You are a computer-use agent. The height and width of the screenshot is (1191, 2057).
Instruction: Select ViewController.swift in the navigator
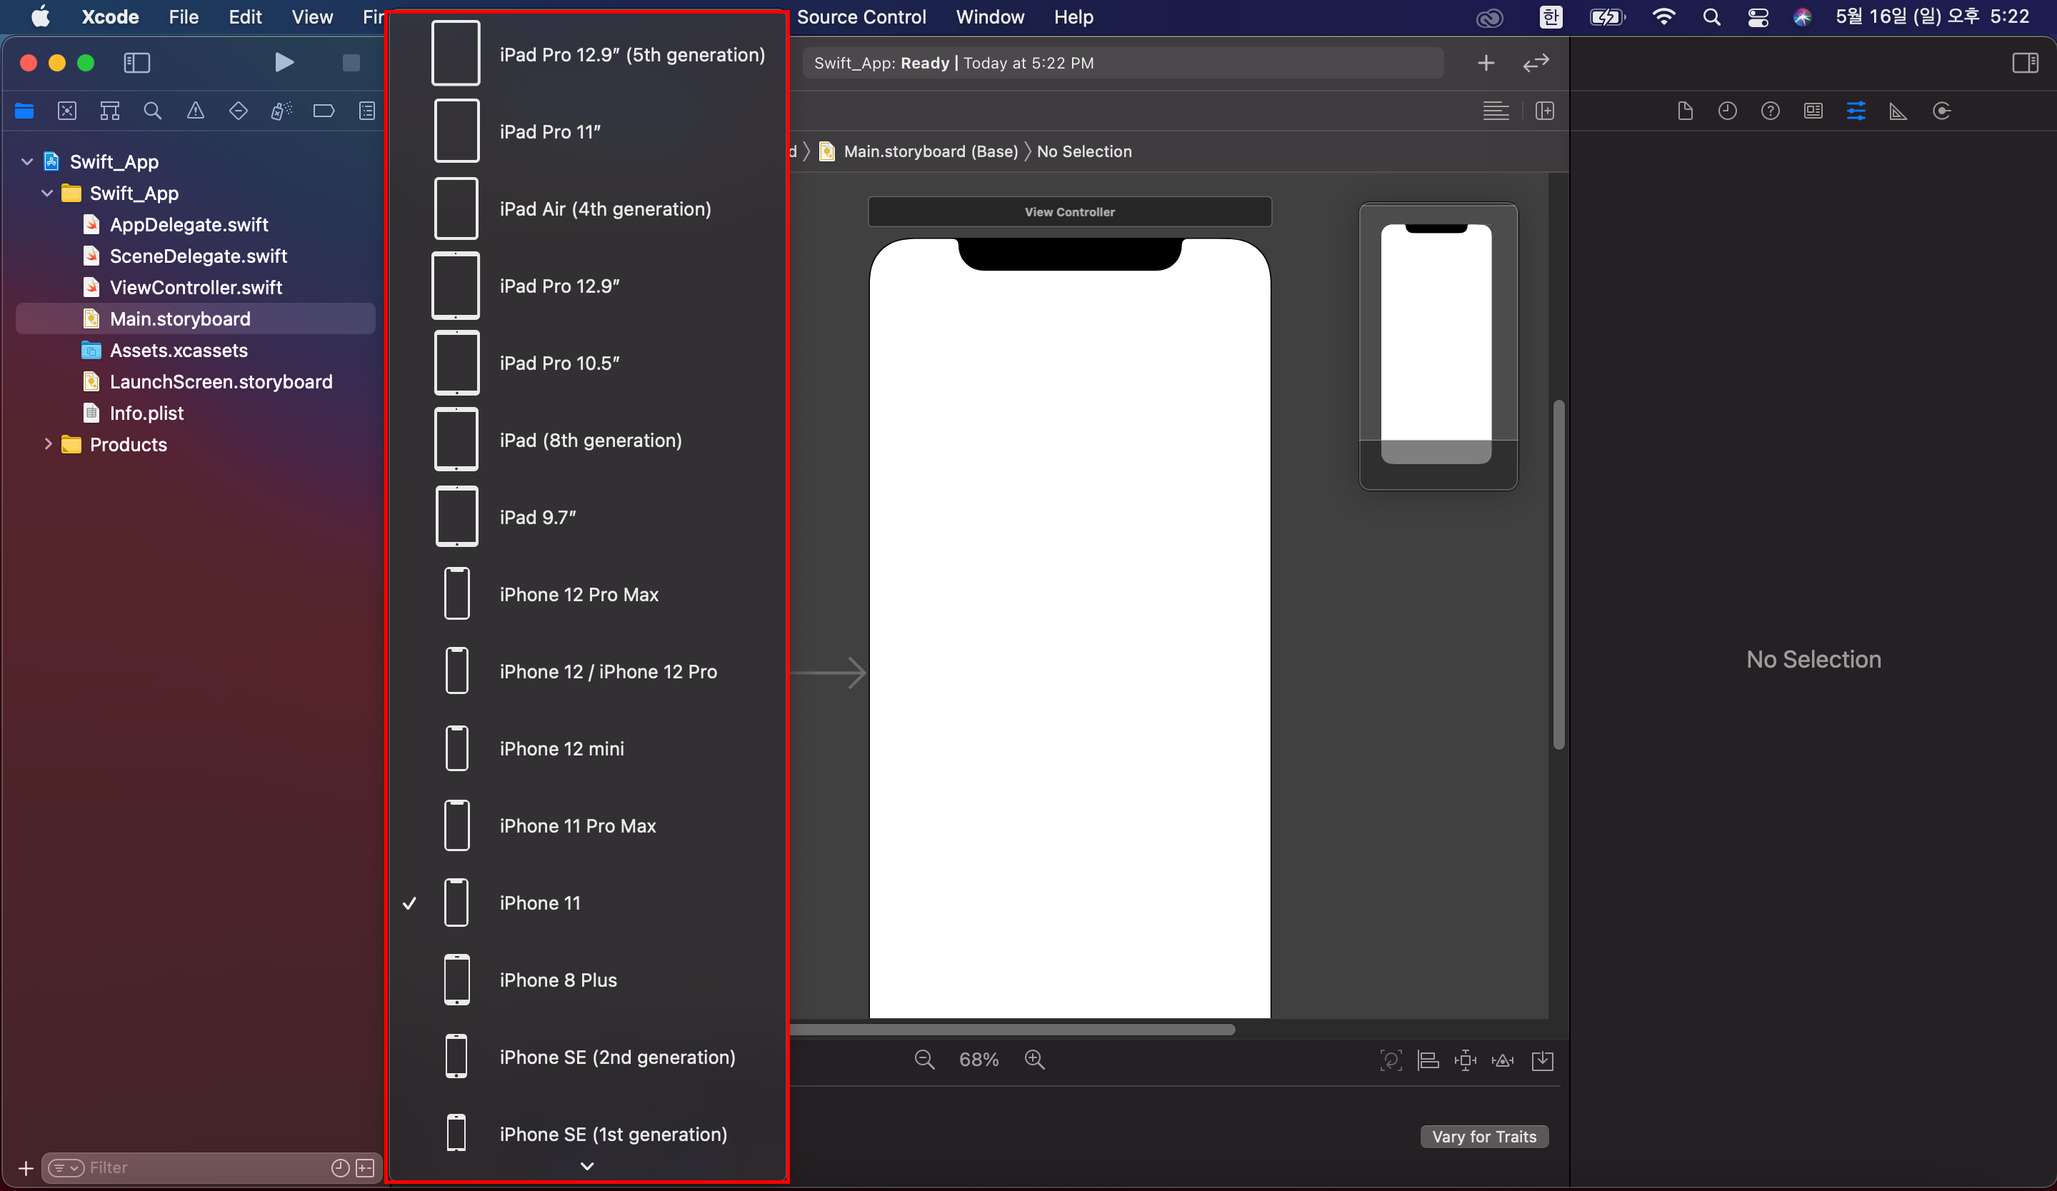[196, 287]
